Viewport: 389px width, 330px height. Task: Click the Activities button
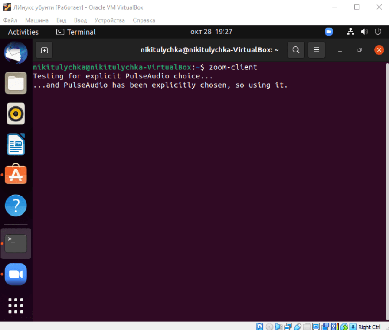(x=23, y=32)
